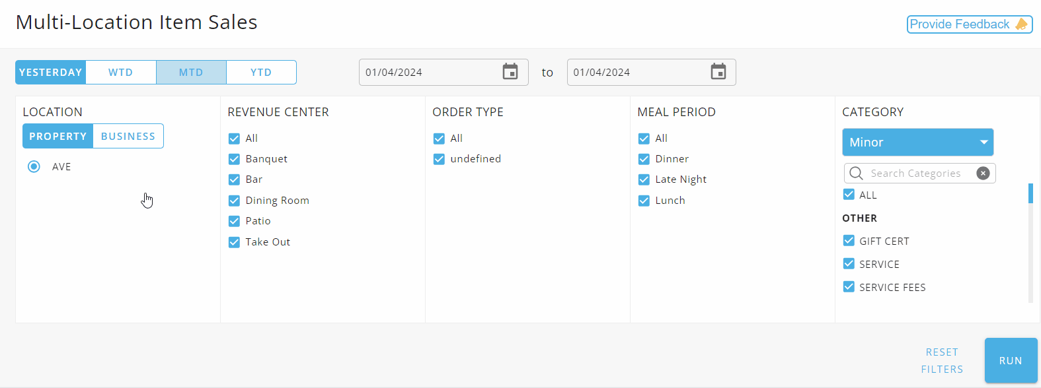Uncheck the GIFT CERT category checkbox

click(x=849, y=241)
